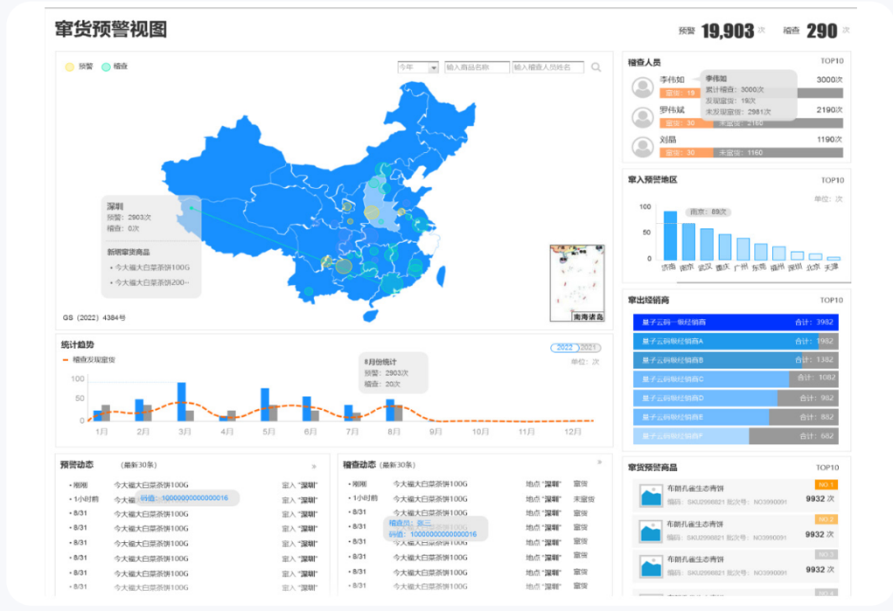Switch trend chart to 2022

pos(564,348)
